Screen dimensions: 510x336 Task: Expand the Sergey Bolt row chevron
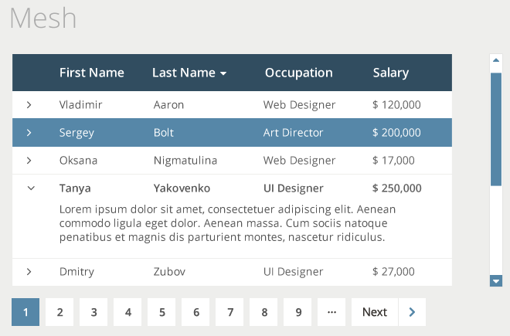(29, 132)
